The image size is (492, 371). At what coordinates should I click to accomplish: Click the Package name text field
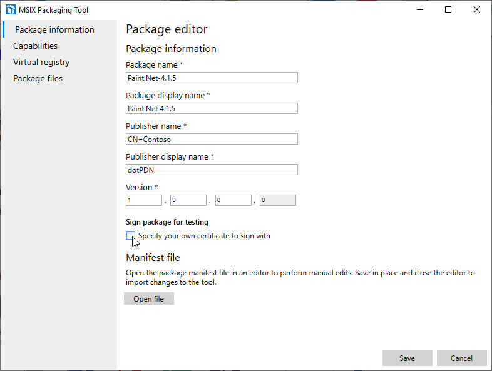pos(212,78)
